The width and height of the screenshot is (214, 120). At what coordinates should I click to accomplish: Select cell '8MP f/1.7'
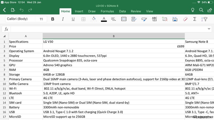pyautogui.click(x=199, y=84)
